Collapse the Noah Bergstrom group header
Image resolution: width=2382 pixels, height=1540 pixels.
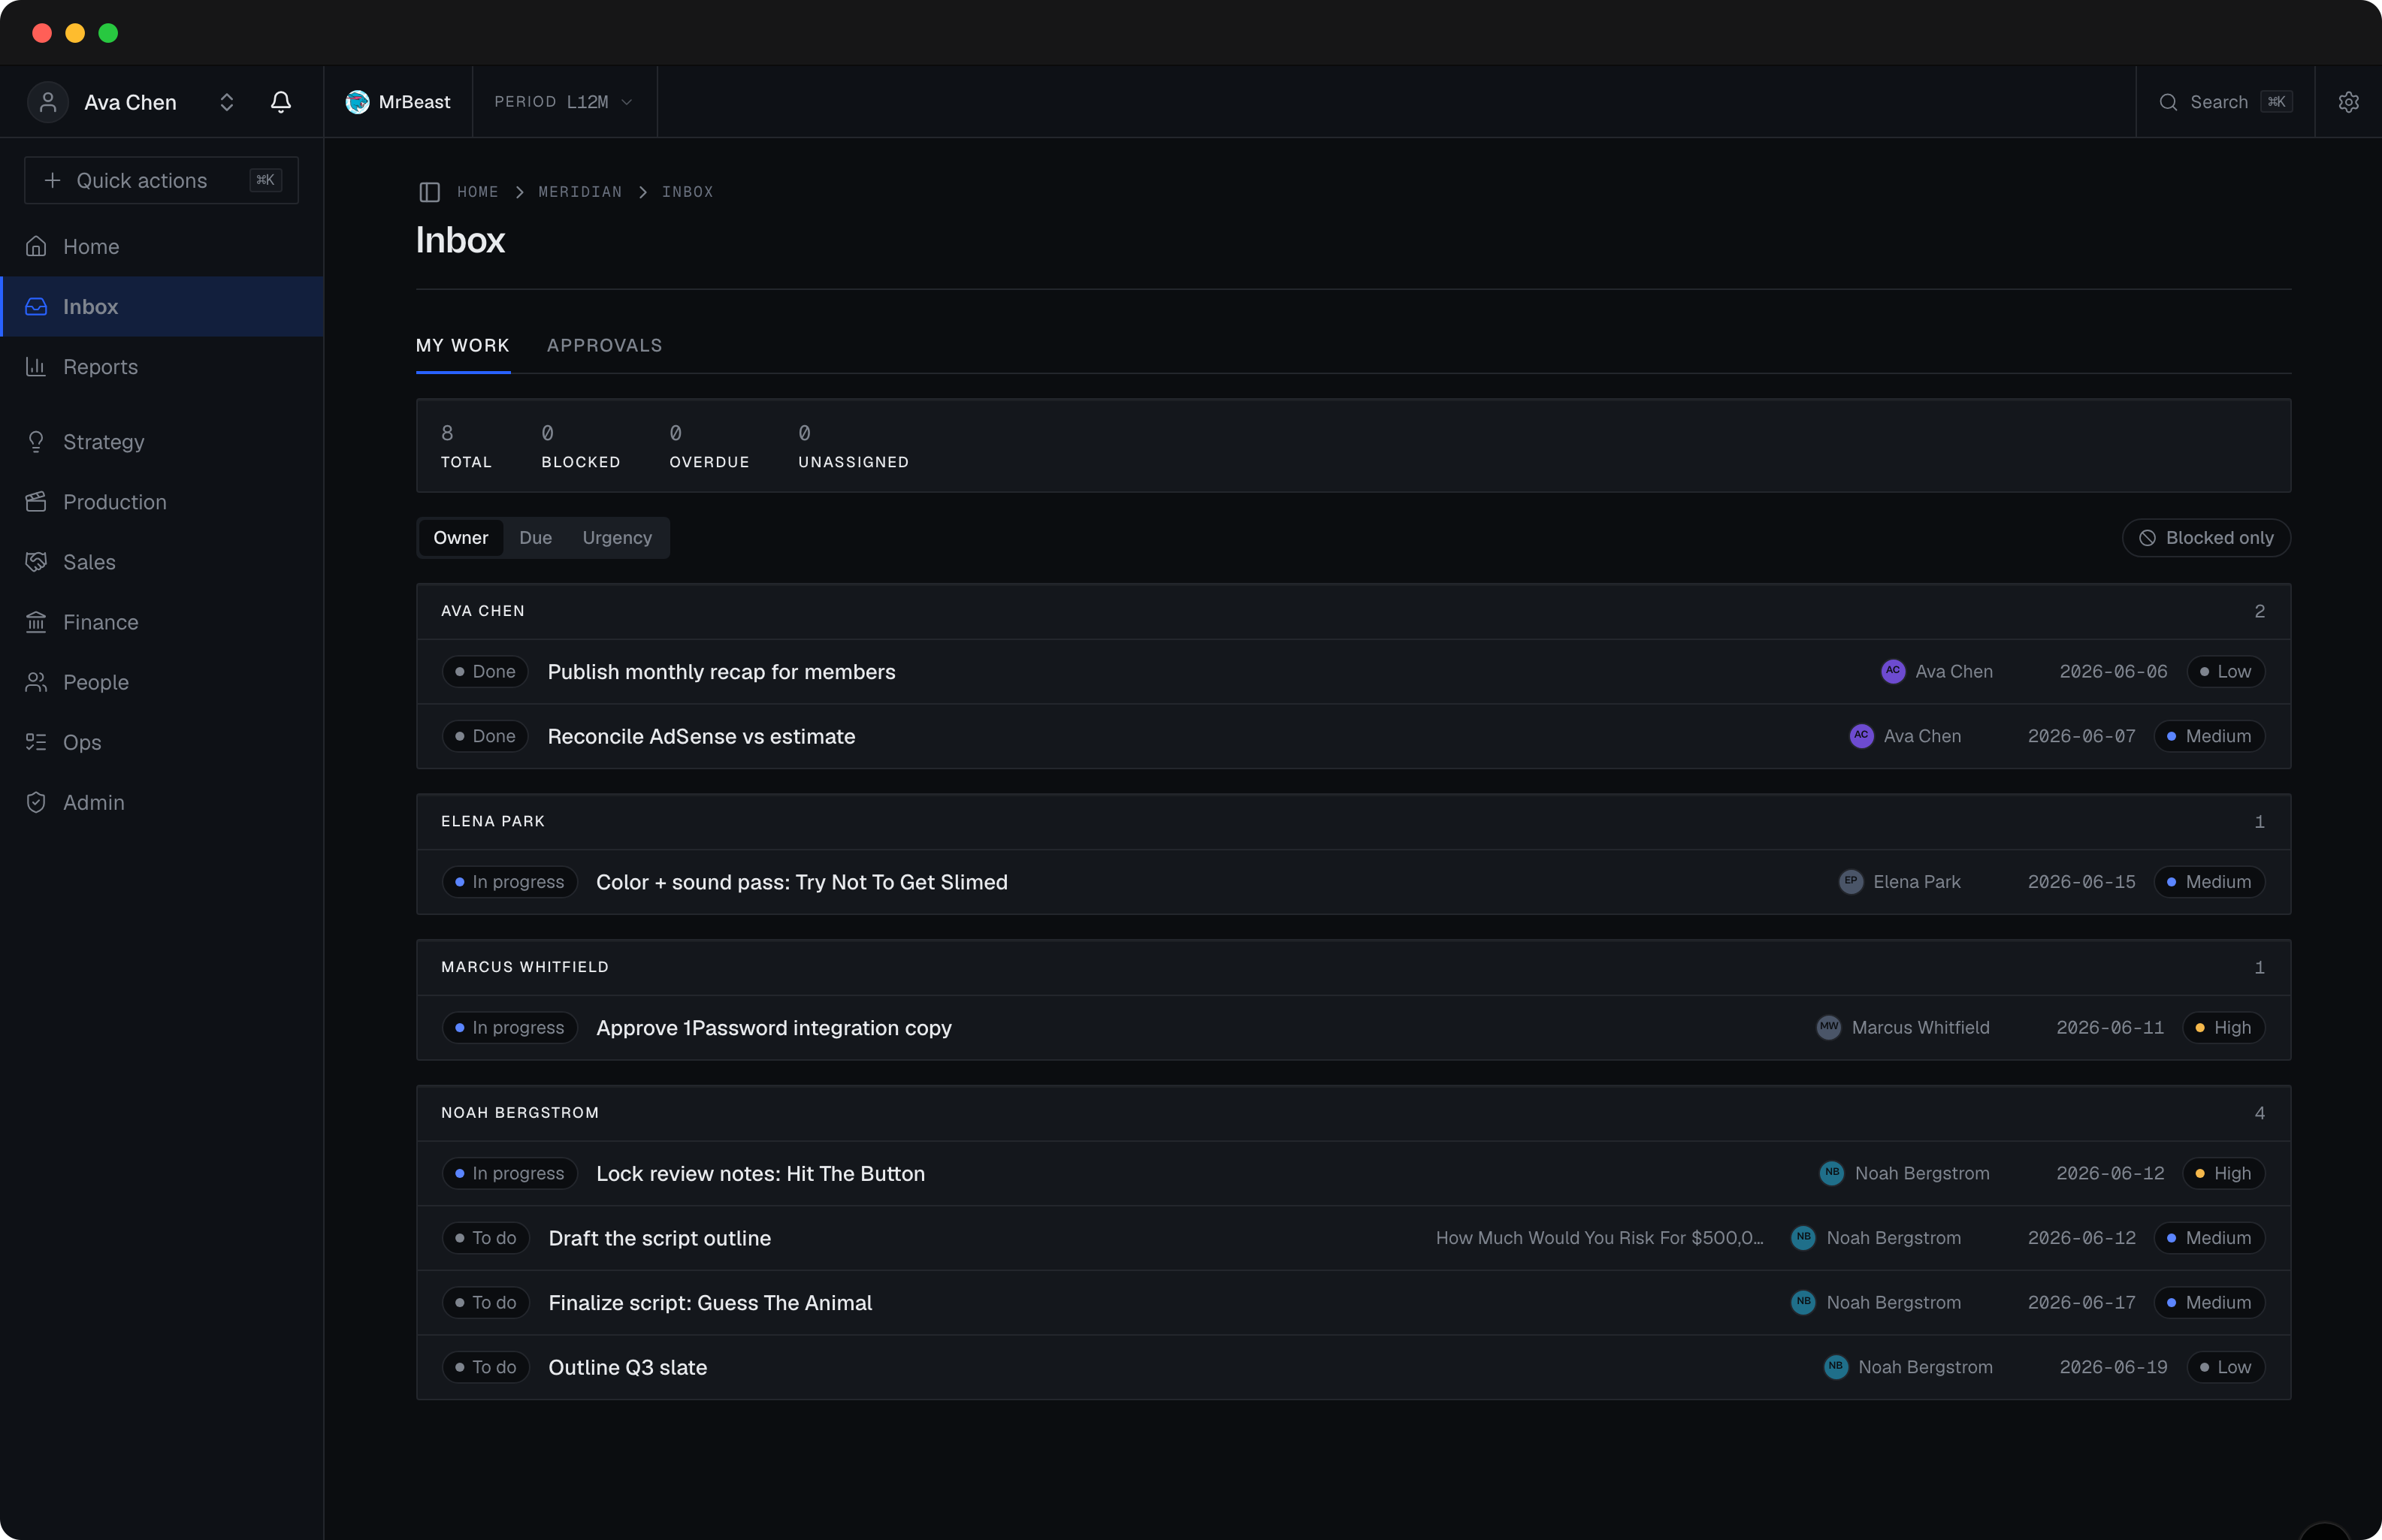pyautogui.click(x=1353, y=1113)
